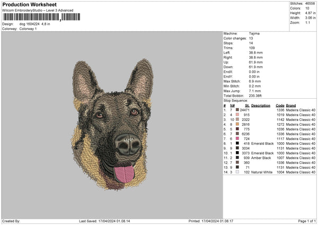Select the Amber Black color swatch
The image size is (318, 225).
[x=237, y=158]
